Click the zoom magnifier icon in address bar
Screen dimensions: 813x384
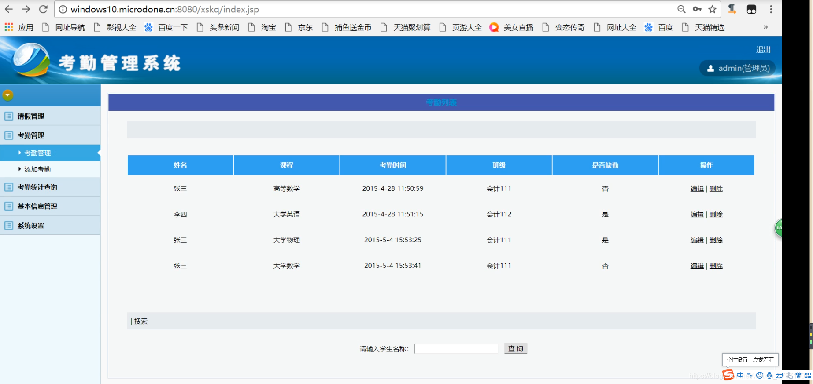(681, 9)
